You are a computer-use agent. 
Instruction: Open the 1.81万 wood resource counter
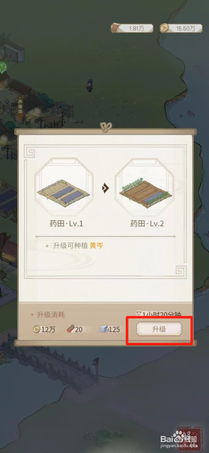tap(132, 28)
